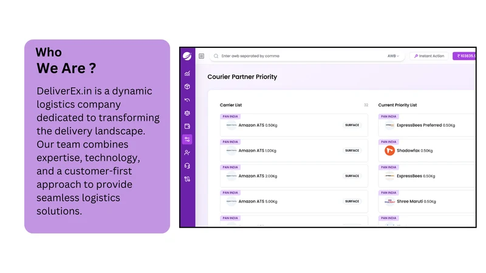486x273 pixels.
Task: Click the Shree Maruti logo icon
Action: (x=389, y=201)
